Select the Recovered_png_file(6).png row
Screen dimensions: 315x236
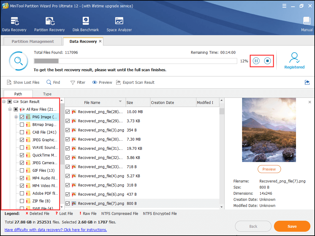(x=142, y=194)
